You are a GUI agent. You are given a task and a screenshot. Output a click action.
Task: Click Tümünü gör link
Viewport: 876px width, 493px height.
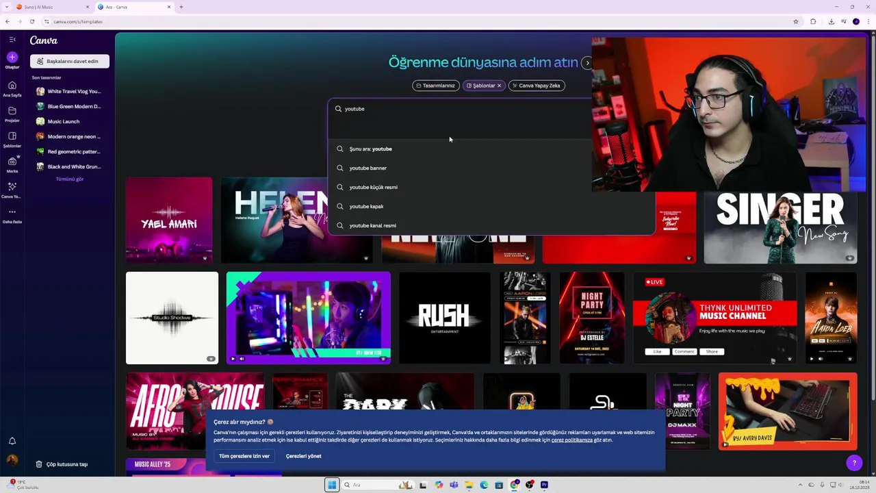coord(69,179)
